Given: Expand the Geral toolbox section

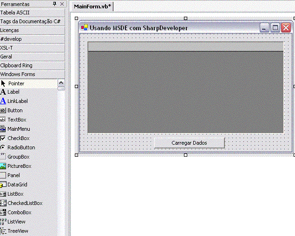Looking at the screenshot, I should [x=33, y=57].
